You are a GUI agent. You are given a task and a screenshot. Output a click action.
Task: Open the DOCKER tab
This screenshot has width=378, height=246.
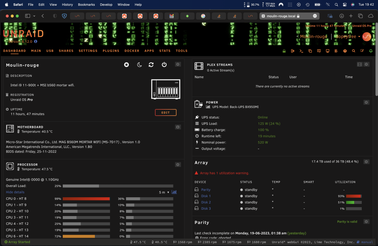click(132, 51)
